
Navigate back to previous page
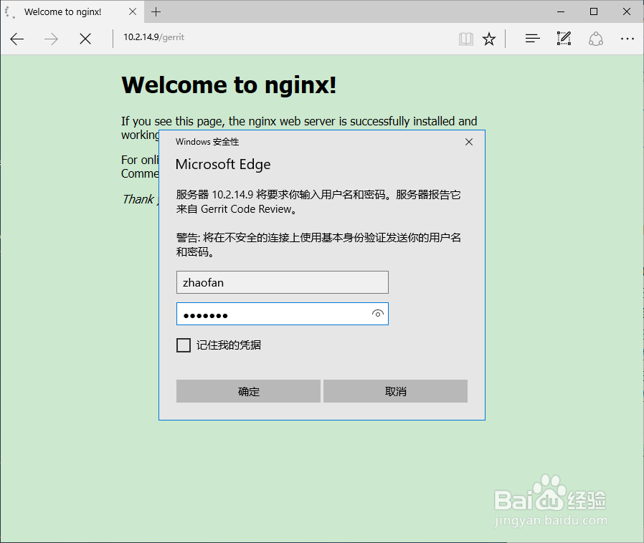[x=17, y=39]
